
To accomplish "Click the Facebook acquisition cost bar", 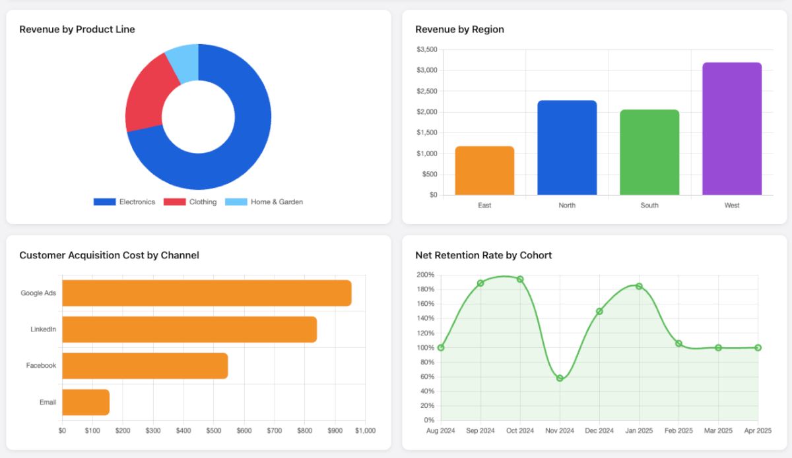I will pyautogui.click(x=145, y=366).
